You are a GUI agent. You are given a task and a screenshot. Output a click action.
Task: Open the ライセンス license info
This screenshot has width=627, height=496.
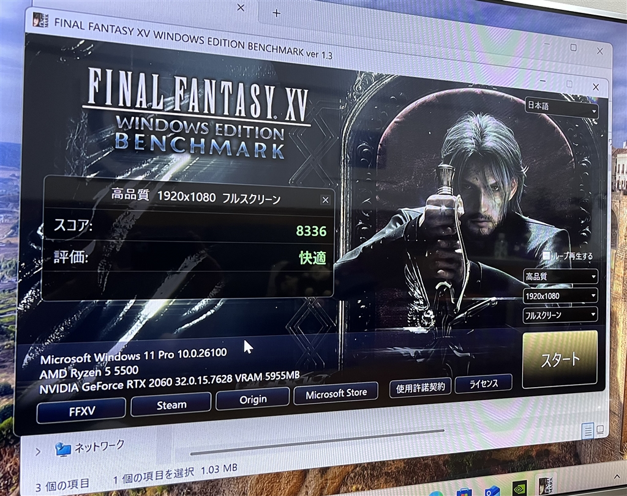tap(484, 383)
